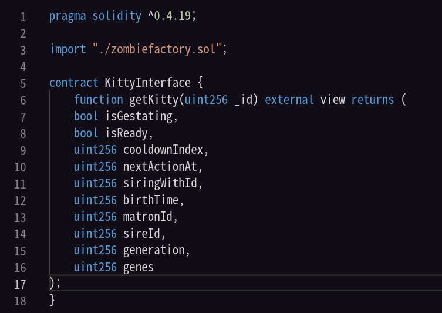The width and height of the screenshot is (442, 313).
Task: Click the view modifier on line 6
Action: [x=333, y=100]
